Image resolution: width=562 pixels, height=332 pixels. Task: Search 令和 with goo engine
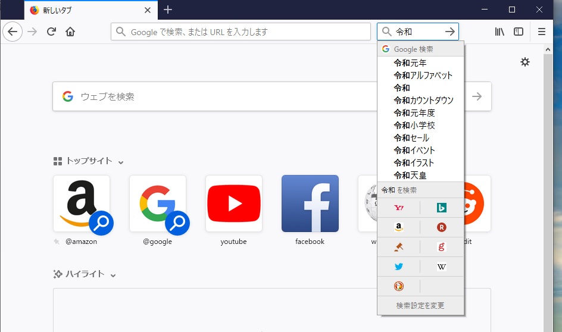(x=442, y=247)
